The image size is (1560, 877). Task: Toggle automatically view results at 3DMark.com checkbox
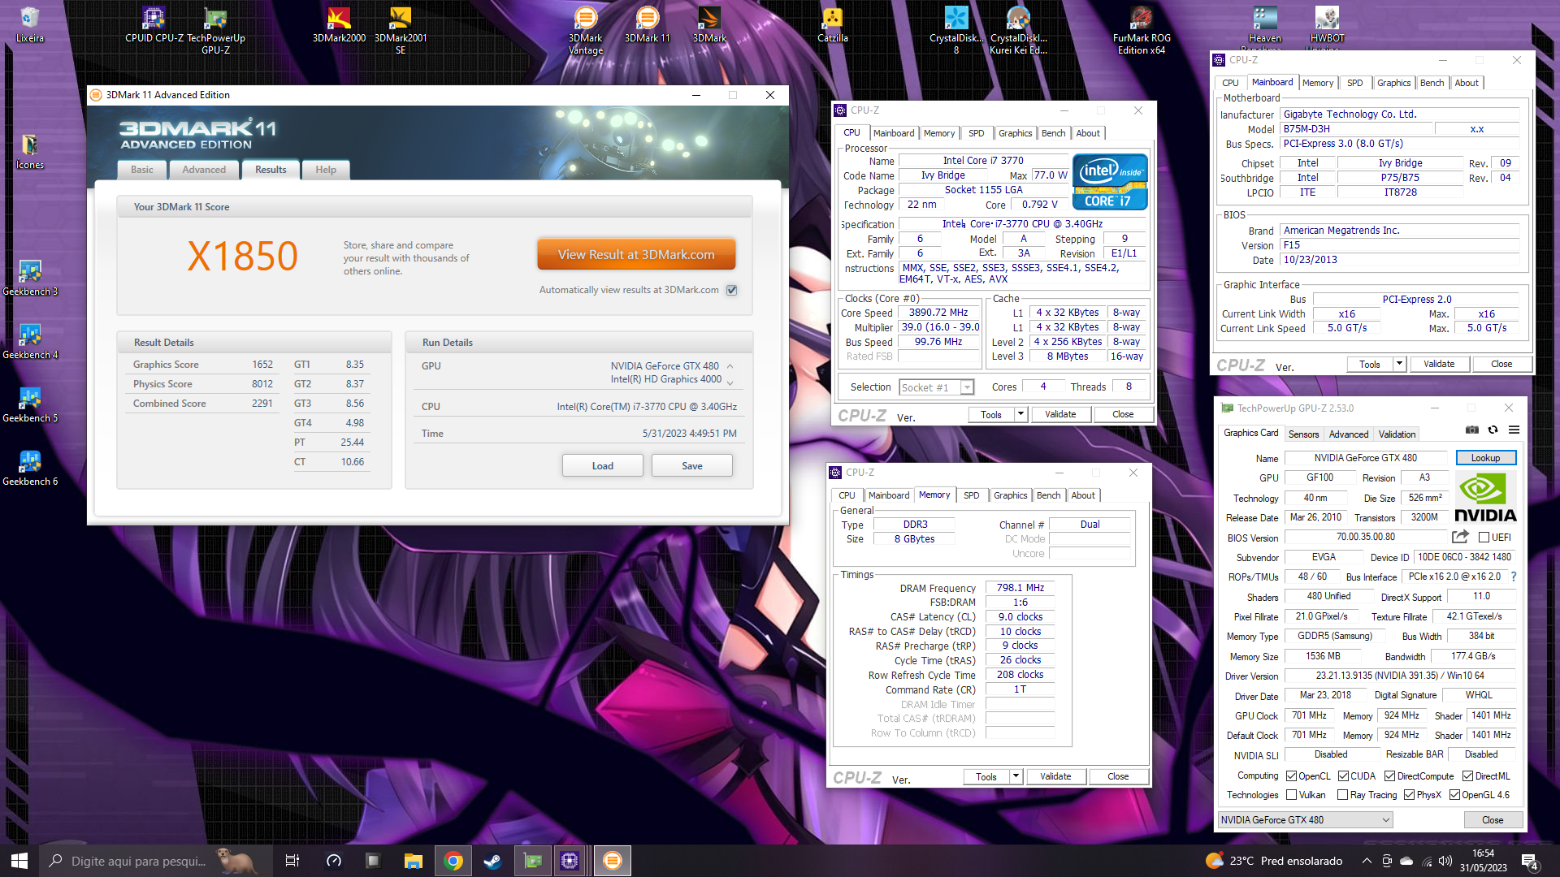(732, 290)
